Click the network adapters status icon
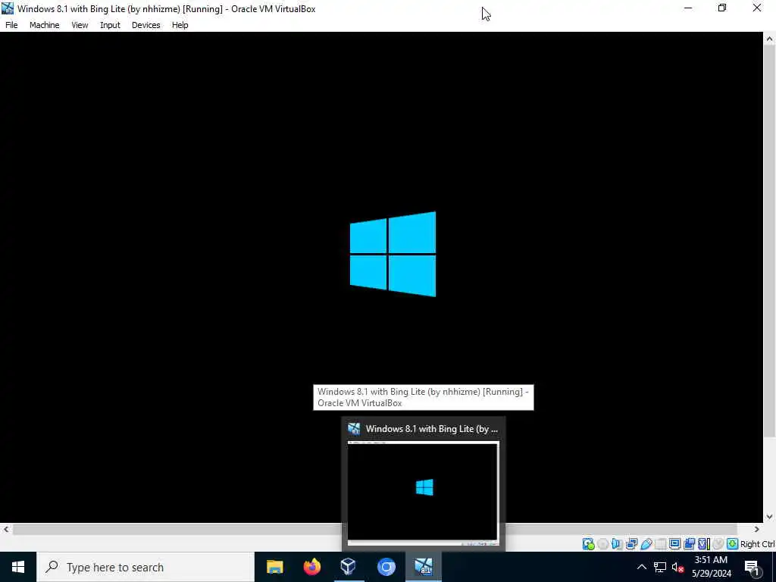This screenshot has width=776, height=582. (631, 544)
